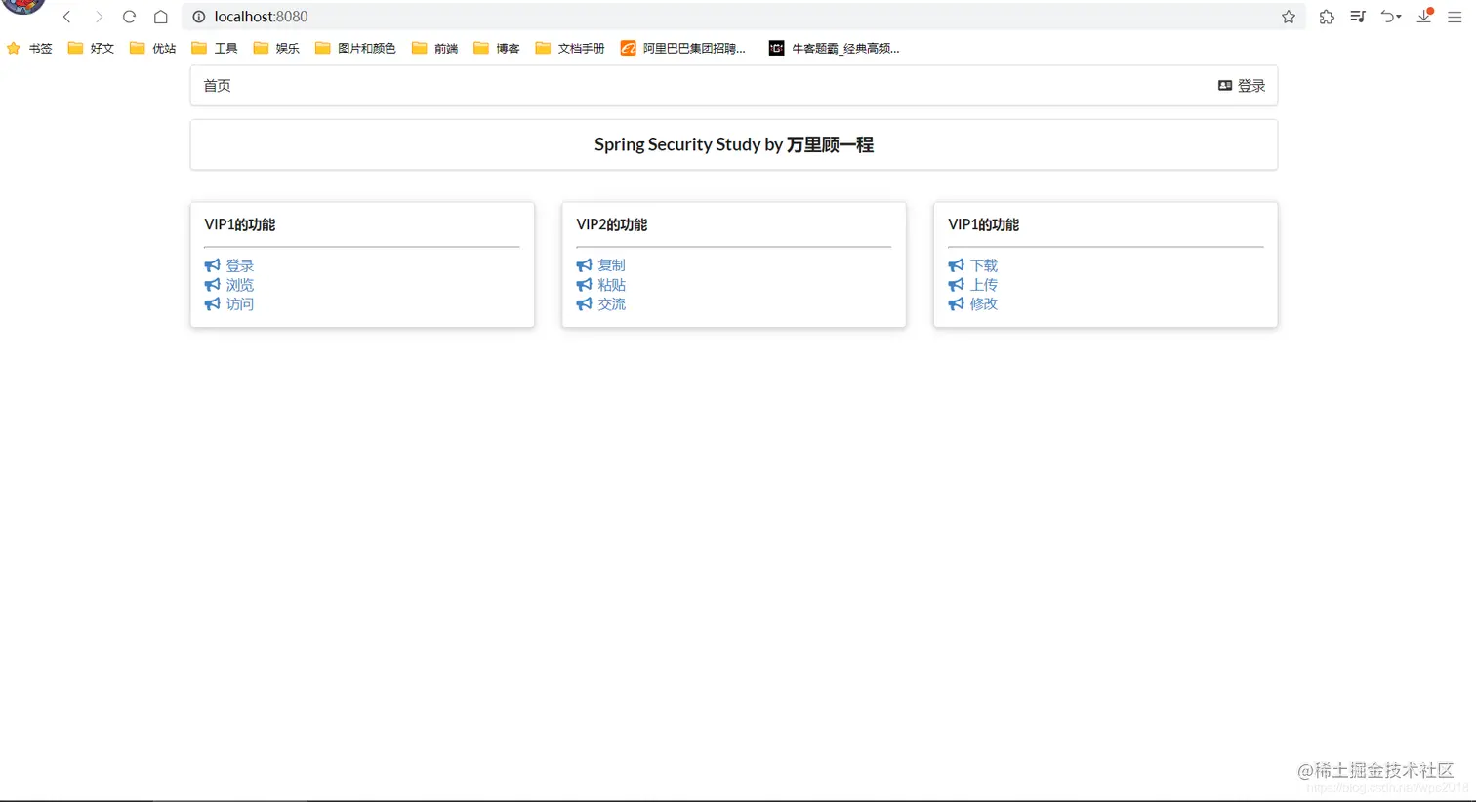Open the 复制 link under VIP2
This screenshot has height=802, width=1476.
pyautogui.click(x=612, y=265)
